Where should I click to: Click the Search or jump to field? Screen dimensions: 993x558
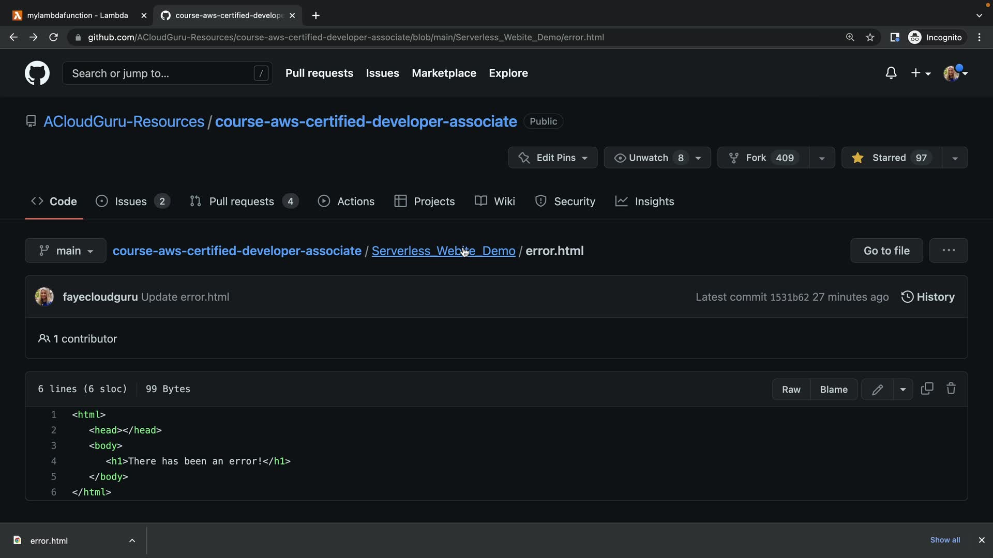(161, 73)
